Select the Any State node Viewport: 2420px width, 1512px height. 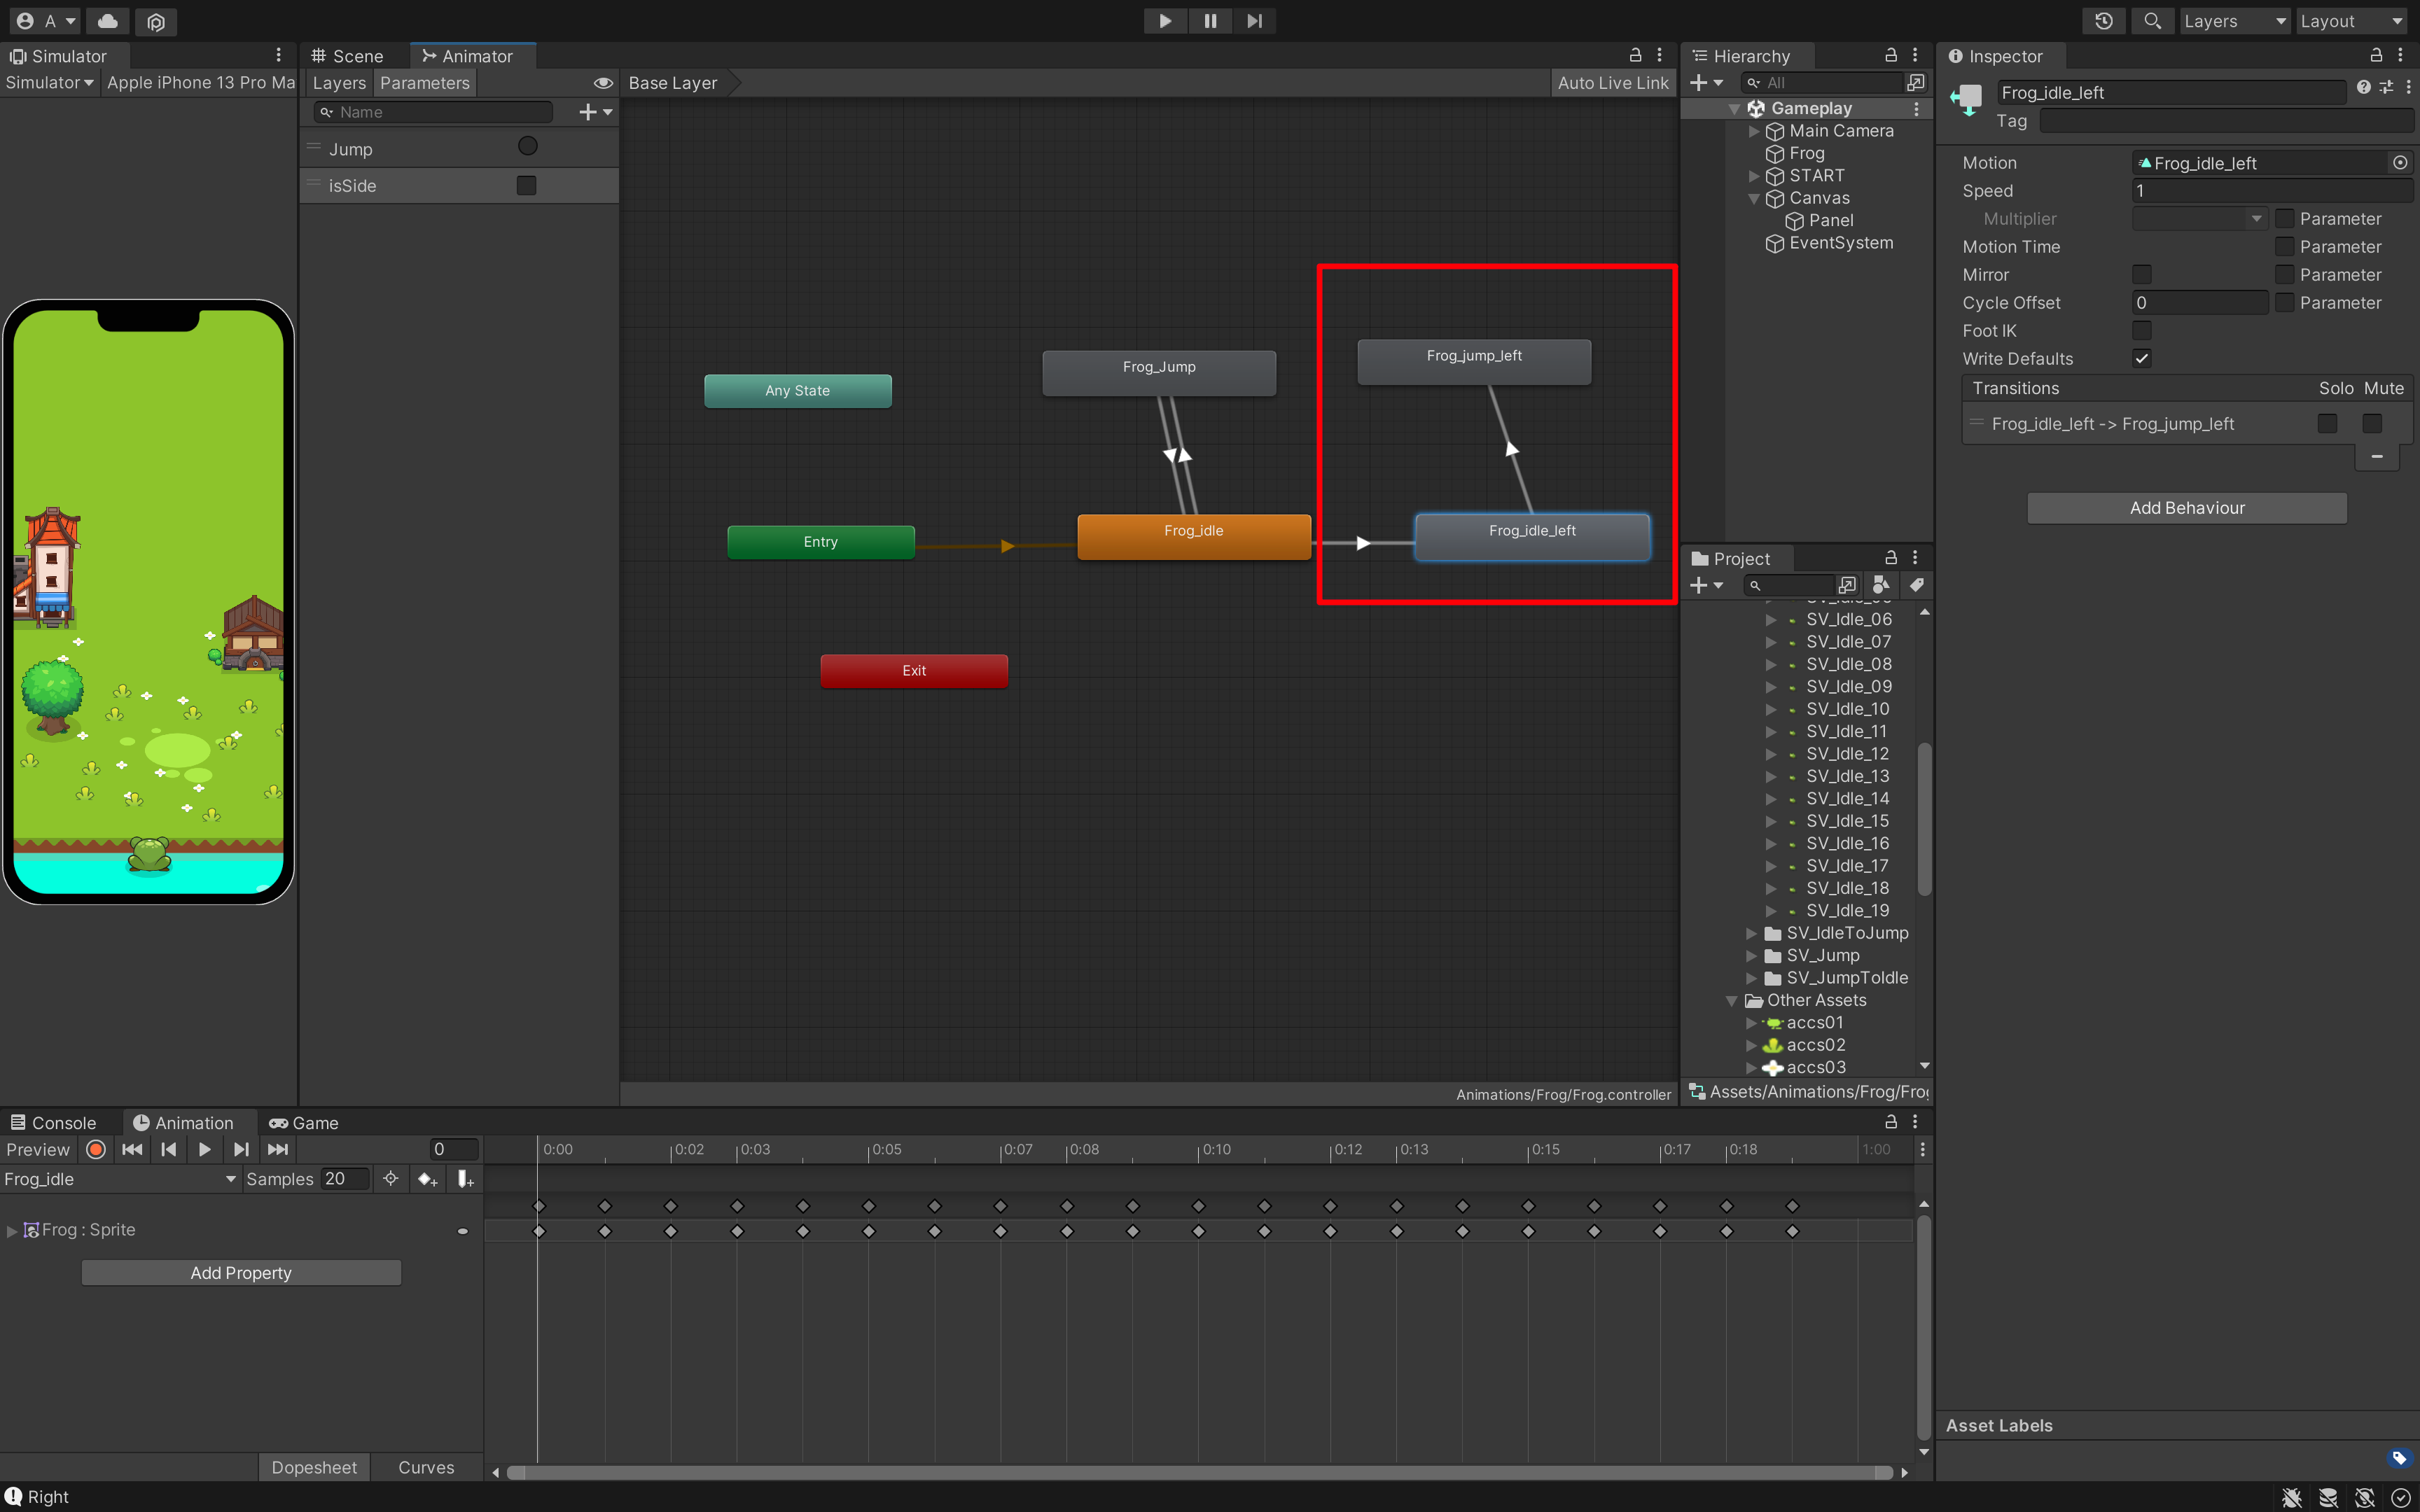click(x=798, y=391)
